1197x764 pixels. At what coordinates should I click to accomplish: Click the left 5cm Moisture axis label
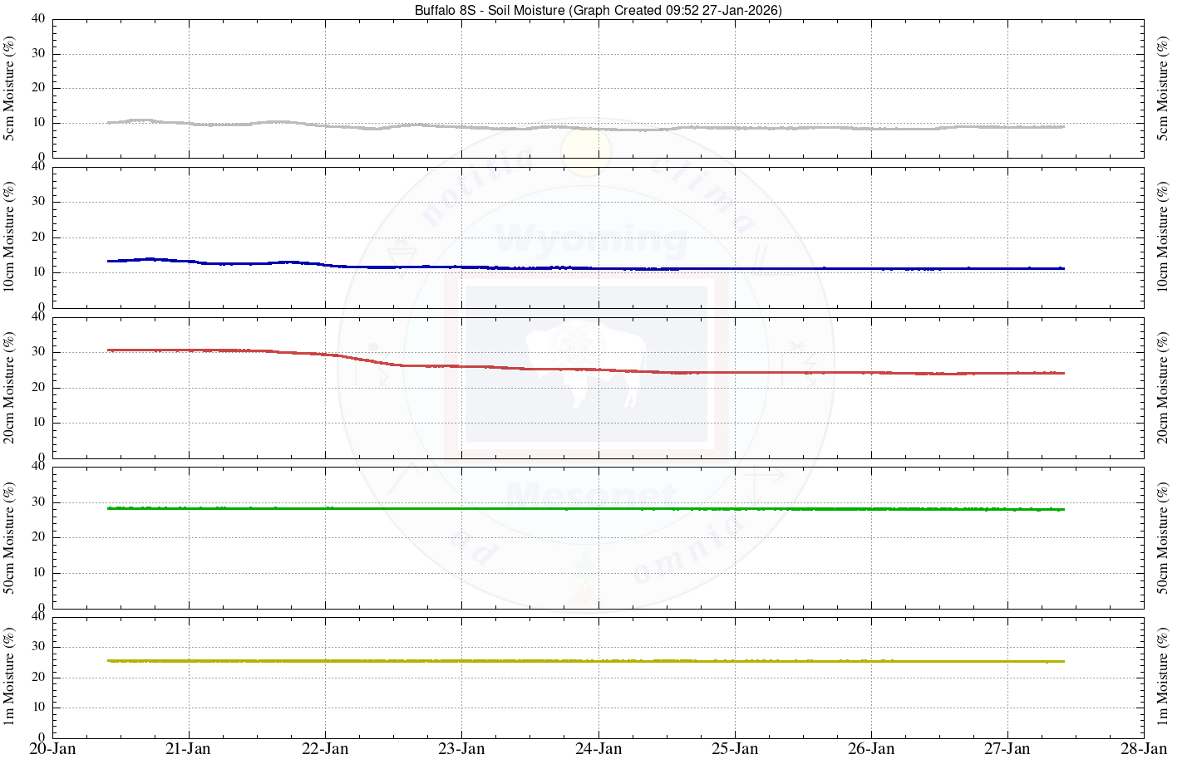(10, 88)
